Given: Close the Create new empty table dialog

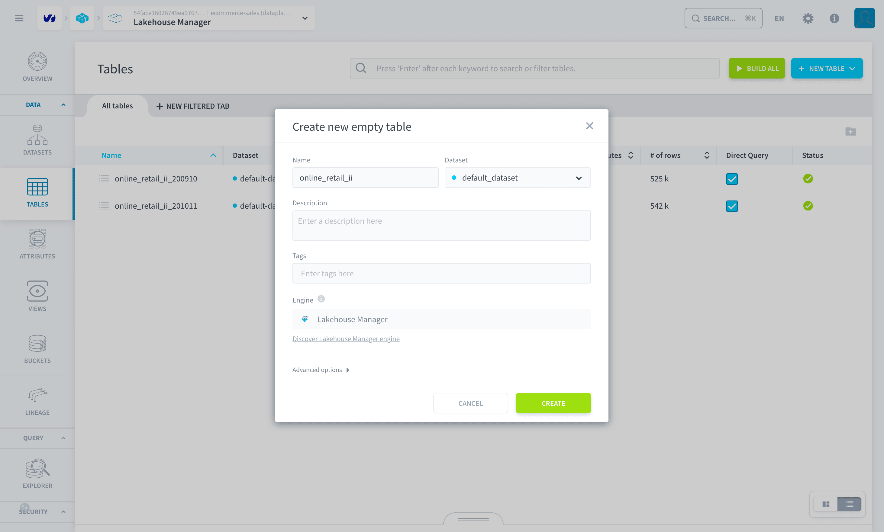Looking at the screenshot, I should tap(589, 126).
